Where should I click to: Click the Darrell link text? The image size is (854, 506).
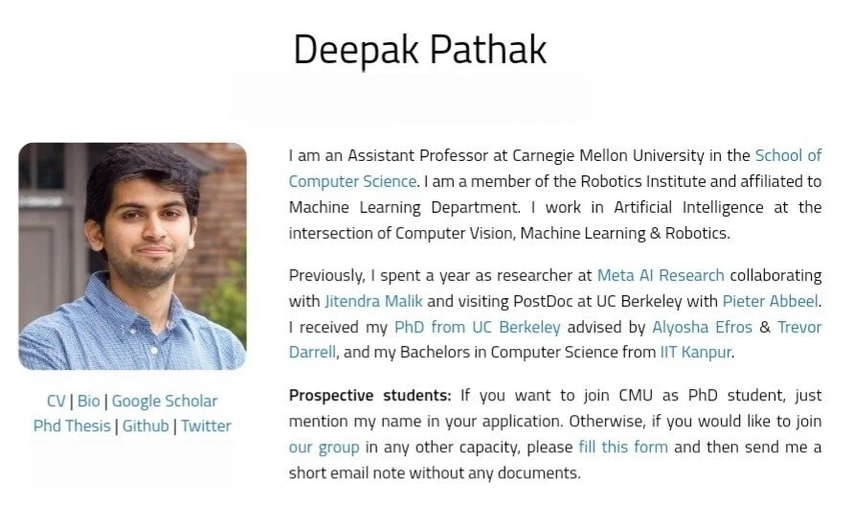(312, 353)
